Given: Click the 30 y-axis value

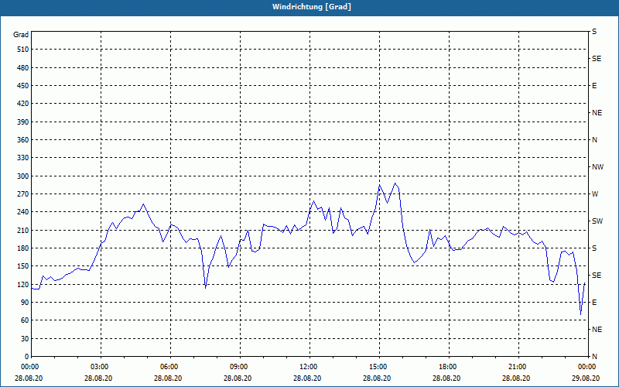Looking at the screenshot, I should pyautogui.click(x=25, y=338).
